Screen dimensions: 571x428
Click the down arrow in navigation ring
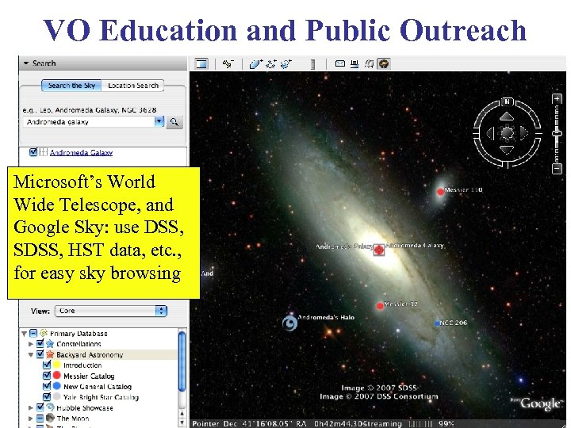tap(507, 149)
